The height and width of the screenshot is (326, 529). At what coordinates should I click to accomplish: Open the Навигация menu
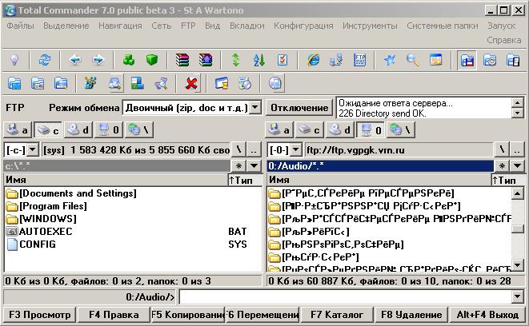120,26
